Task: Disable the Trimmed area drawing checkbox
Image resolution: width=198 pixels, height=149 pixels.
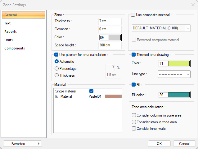Action: (x=133, y=55)
